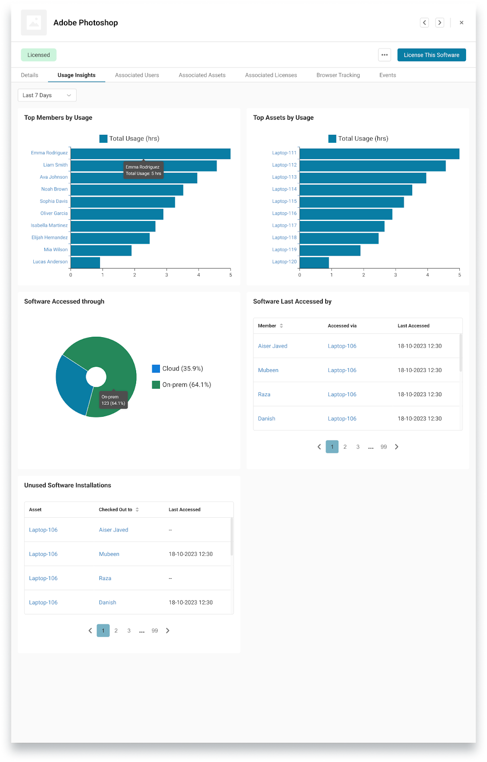Click License This Software button
The width and height of the screenshot is (487, 762).
click(431, 55)
